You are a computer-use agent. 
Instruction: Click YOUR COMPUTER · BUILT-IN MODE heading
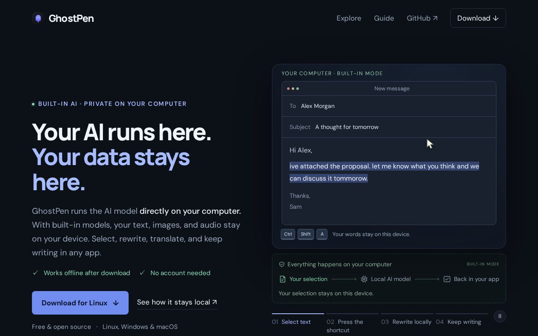pos(332,73)
